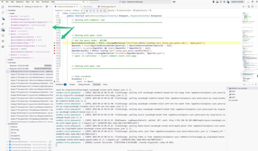Open the Extensions view
Screen dimensions: 258x151
[3, 41]
